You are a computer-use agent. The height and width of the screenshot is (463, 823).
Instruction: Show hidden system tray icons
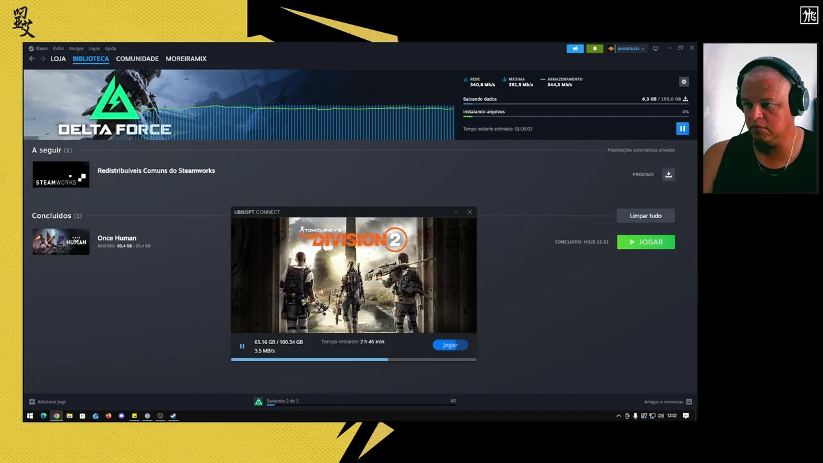tap(619, 416)
